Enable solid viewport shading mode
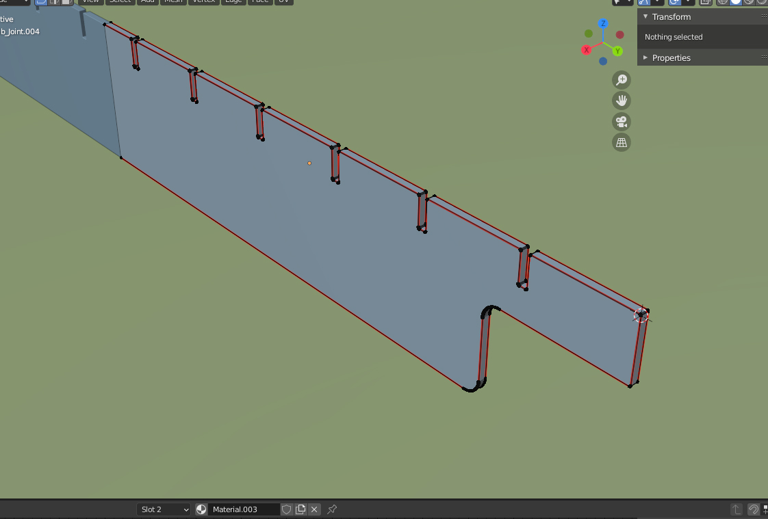Image resolution: width=768 pixels, height=519 pixels. point(736,2)
